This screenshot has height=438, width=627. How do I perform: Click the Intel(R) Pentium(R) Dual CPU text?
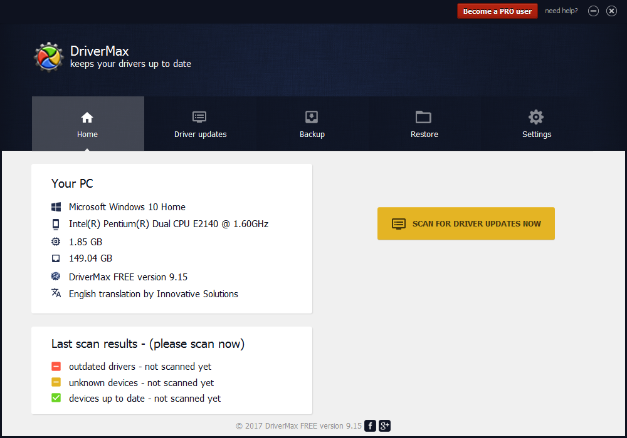click(x=168, y=224)
